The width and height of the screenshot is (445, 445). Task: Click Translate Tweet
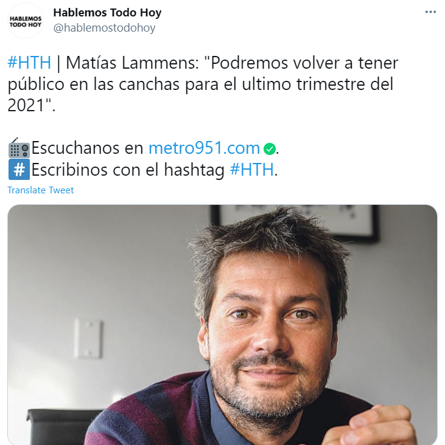(x=41, y=190)
